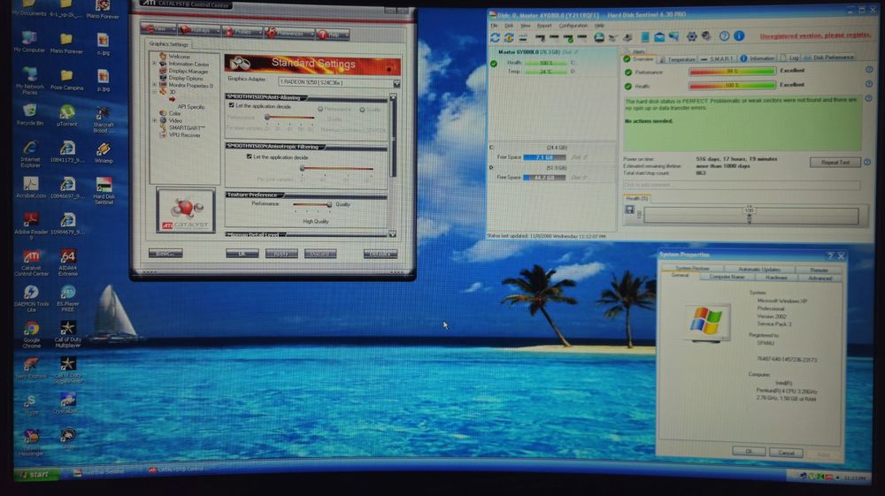Open Catalyst Hotkeys dropdown button
The width and height of the screenshot is (885, 496).
198,30
